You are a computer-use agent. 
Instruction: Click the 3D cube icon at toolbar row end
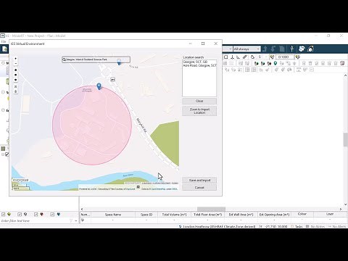pos(342,63)
